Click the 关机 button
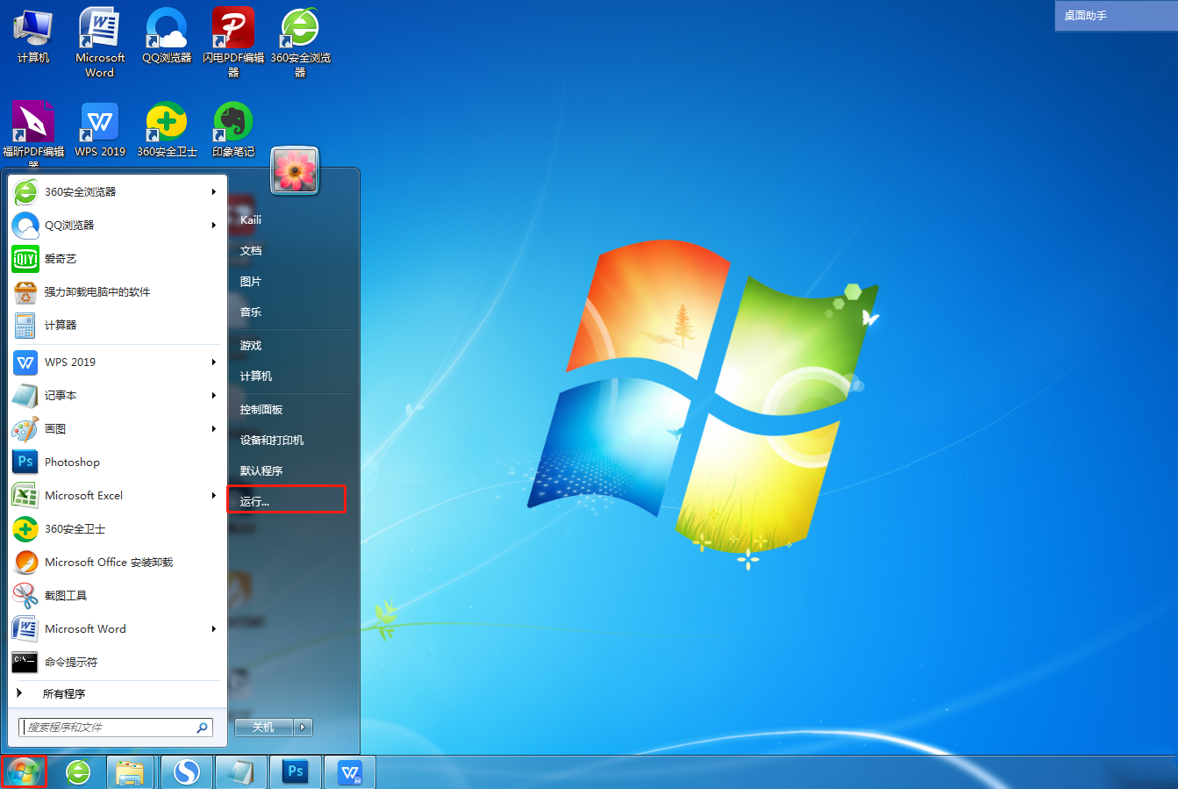This screenshot has height=789, width=1178. [x=263, y=727]
